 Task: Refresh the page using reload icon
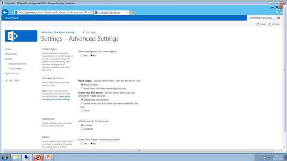(91, 13)
